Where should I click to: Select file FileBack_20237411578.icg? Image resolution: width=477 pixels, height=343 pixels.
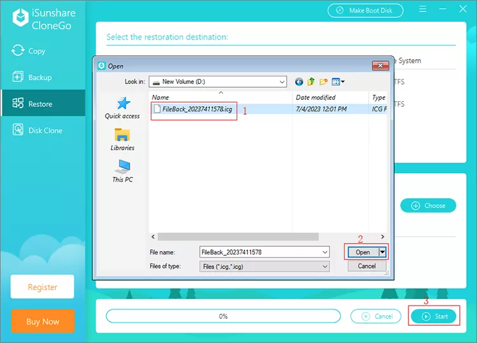coord(197,109)
